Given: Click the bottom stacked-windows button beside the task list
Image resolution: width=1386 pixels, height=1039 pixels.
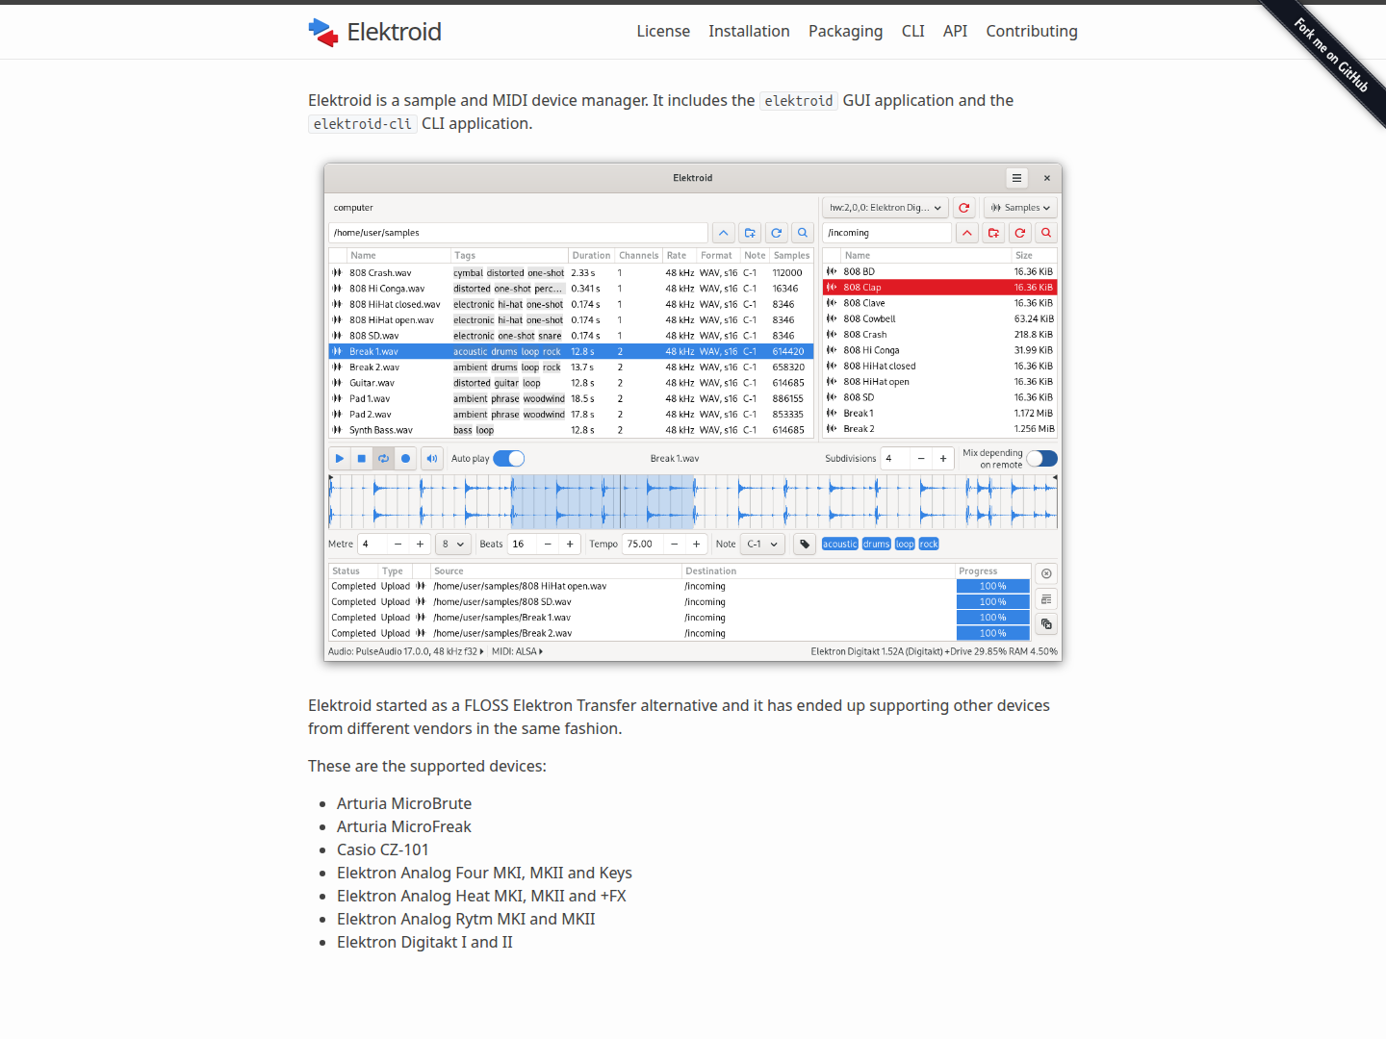Looking at the screenshot, I should coord(1046,624).
